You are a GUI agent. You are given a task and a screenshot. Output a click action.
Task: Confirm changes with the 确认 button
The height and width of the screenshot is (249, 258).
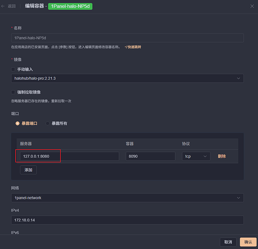point(248,242)
